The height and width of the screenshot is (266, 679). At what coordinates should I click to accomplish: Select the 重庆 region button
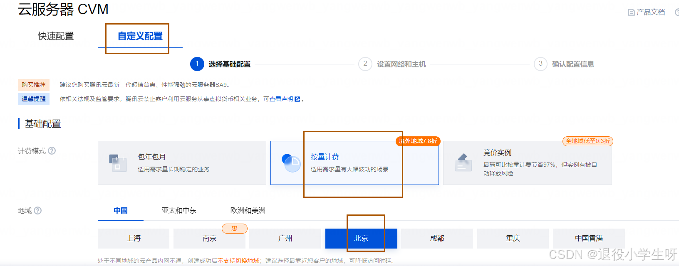pos(513,239)
